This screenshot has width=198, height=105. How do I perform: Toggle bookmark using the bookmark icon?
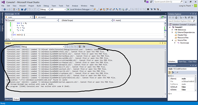148,9
